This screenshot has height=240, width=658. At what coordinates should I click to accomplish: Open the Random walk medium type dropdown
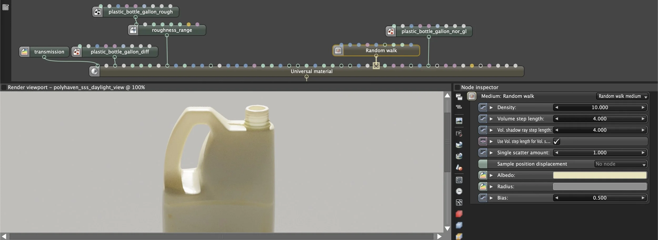tap(622, 96)
